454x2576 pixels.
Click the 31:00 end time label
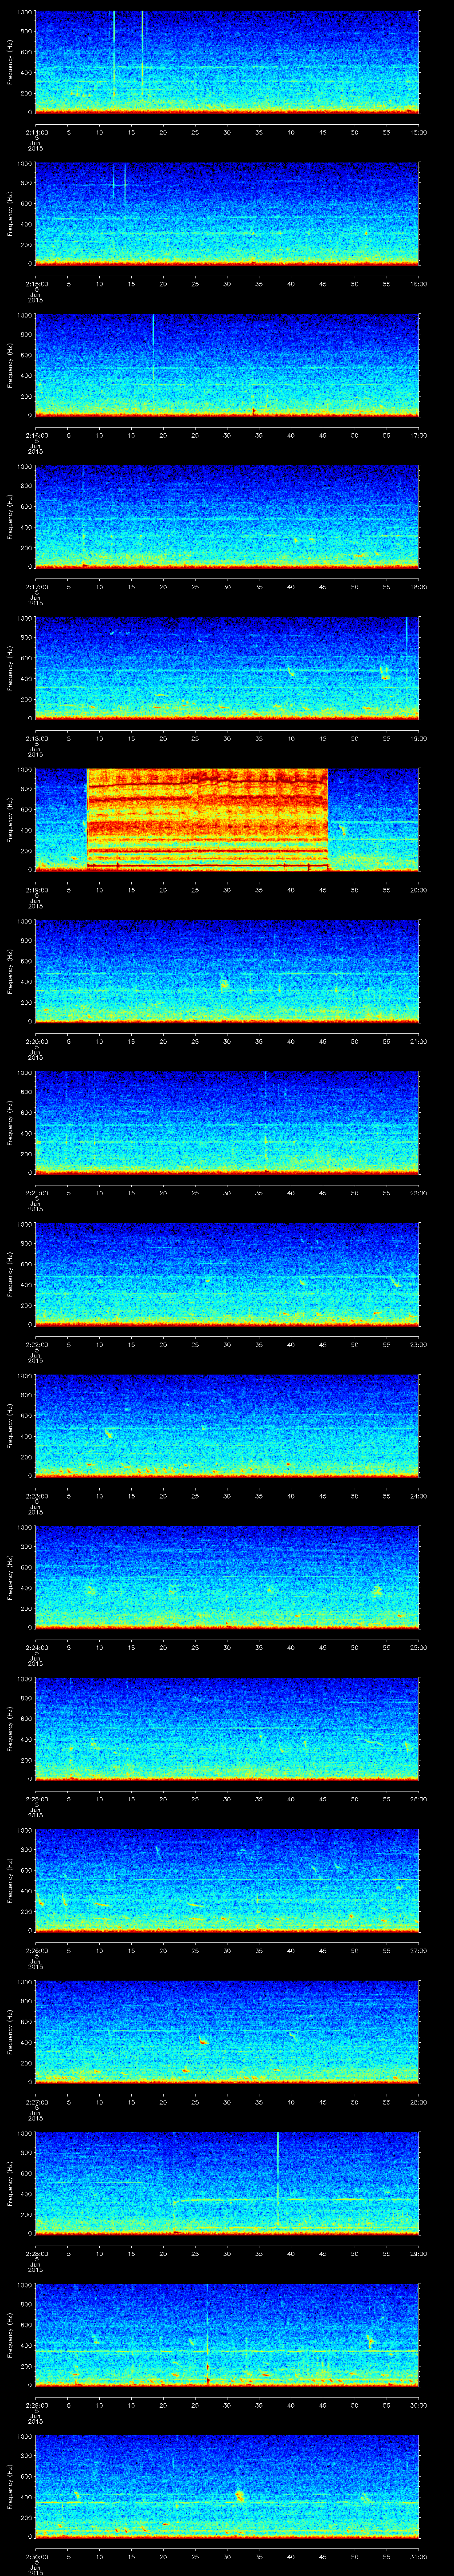click(419, 2557)
